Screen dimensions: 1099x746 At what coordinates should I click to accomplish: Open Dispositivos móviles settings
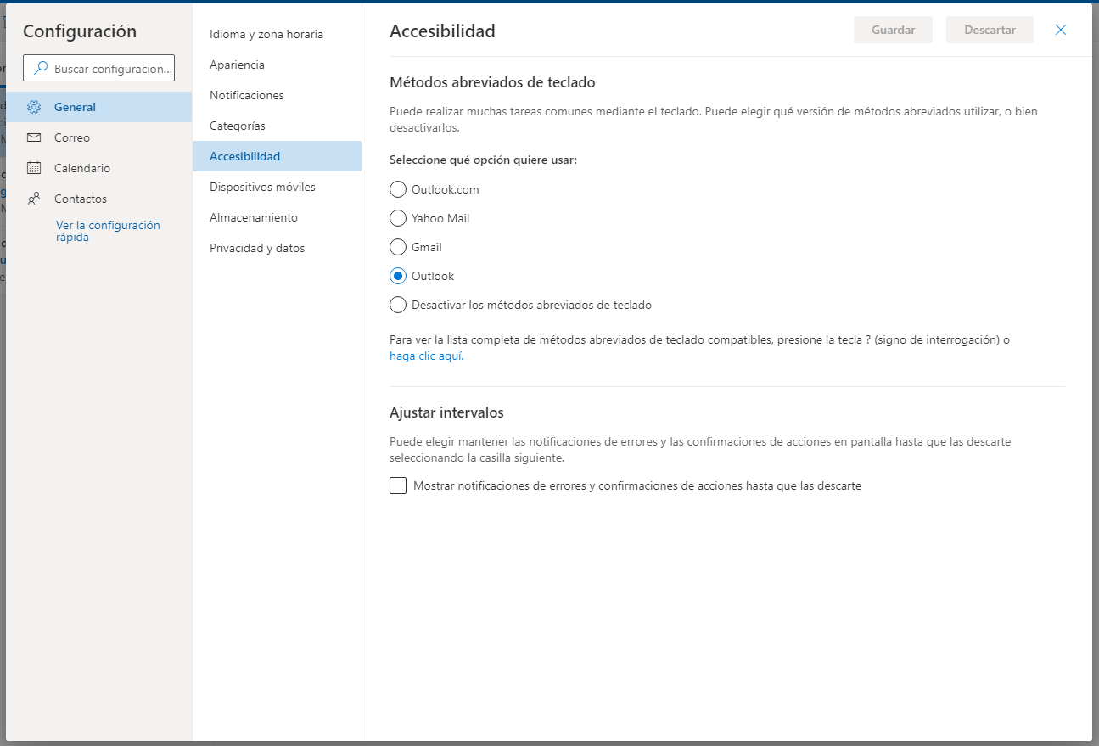277,187
